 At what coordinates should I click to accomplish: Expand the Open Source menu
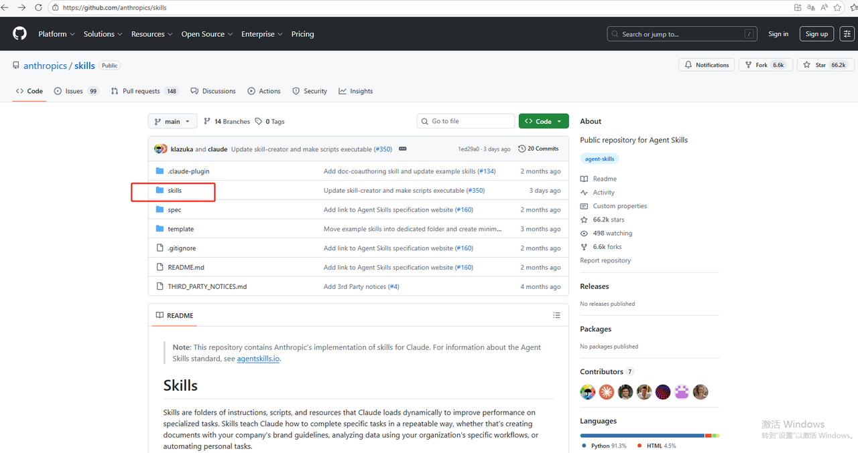tap(207, 34)
